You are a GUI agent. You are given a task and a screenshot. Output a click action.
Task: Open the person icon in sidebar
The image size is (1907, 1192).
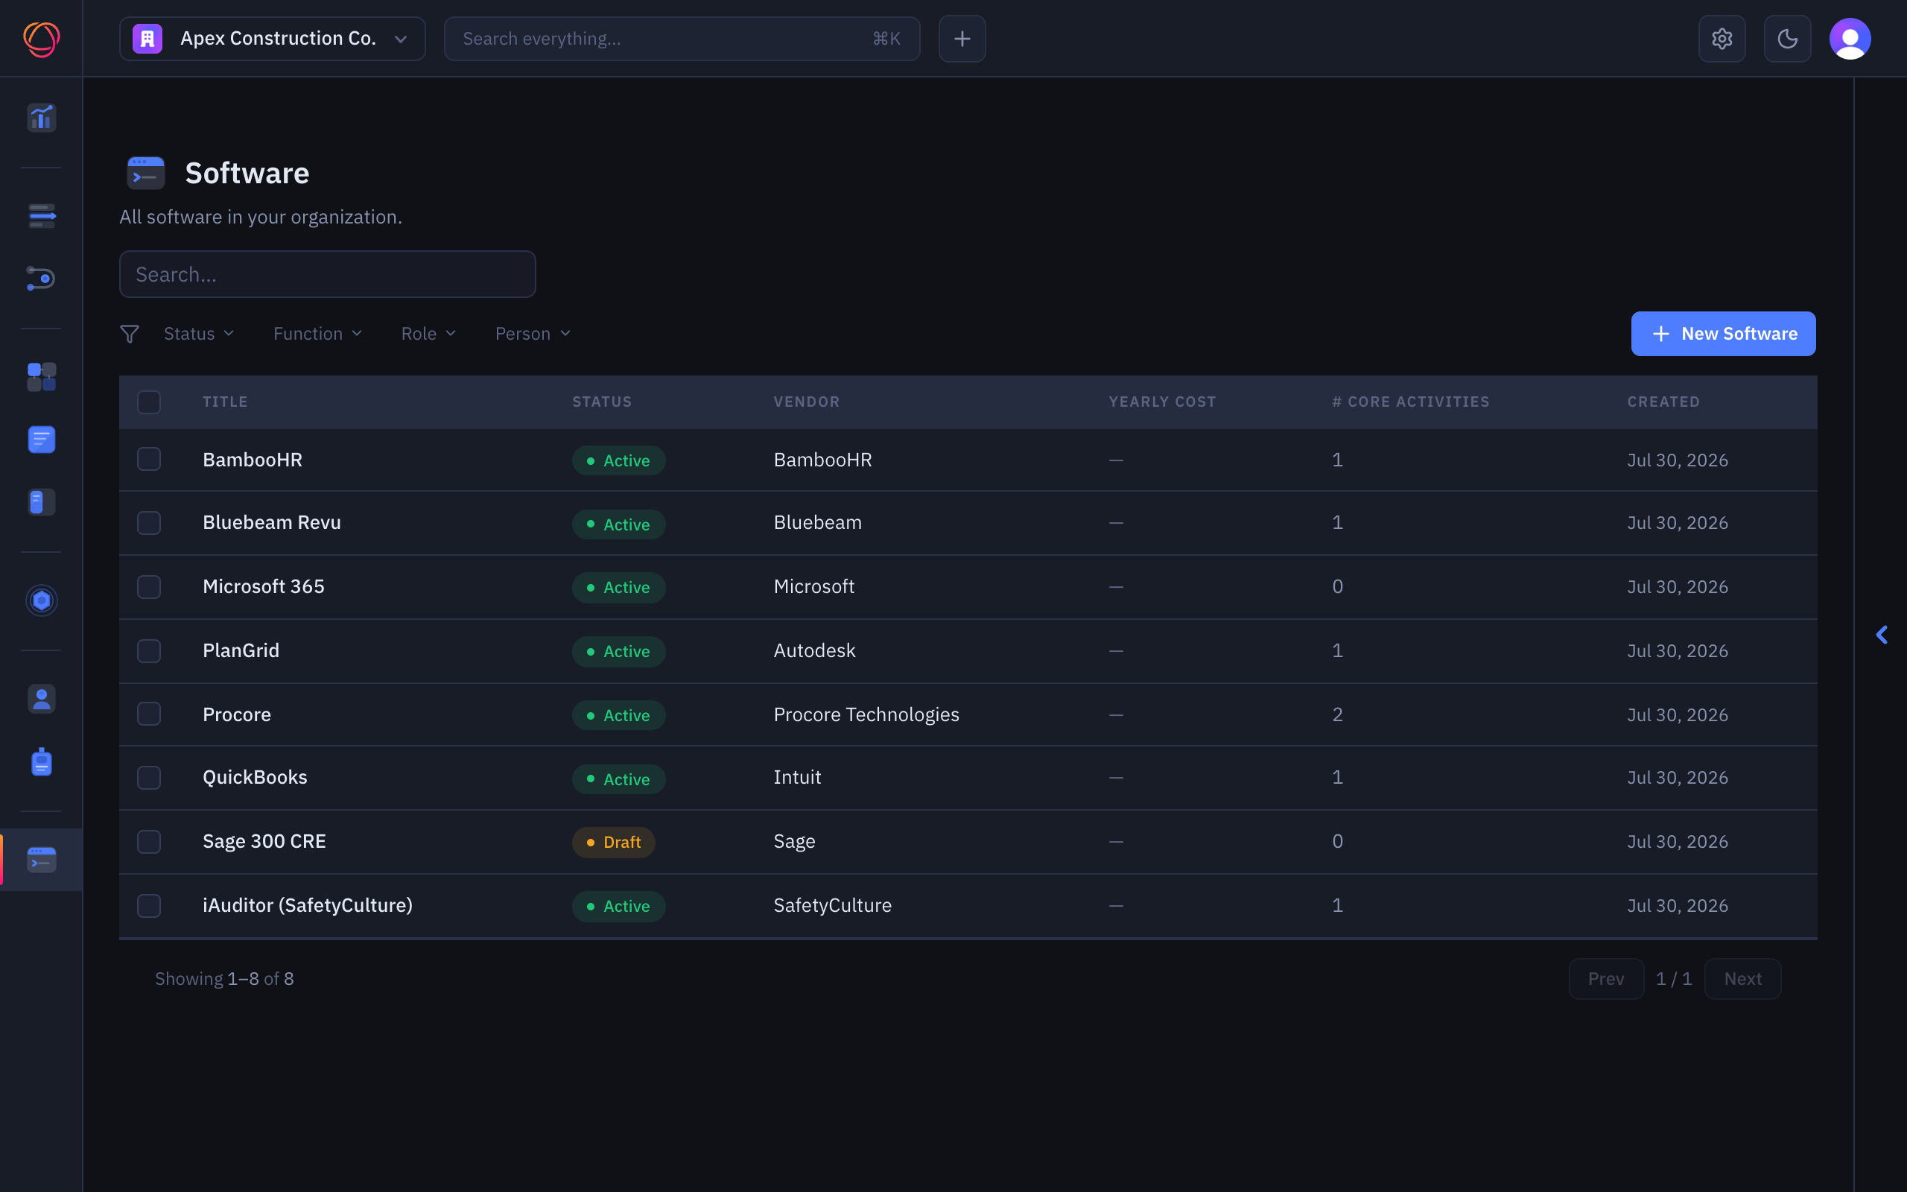41,699
